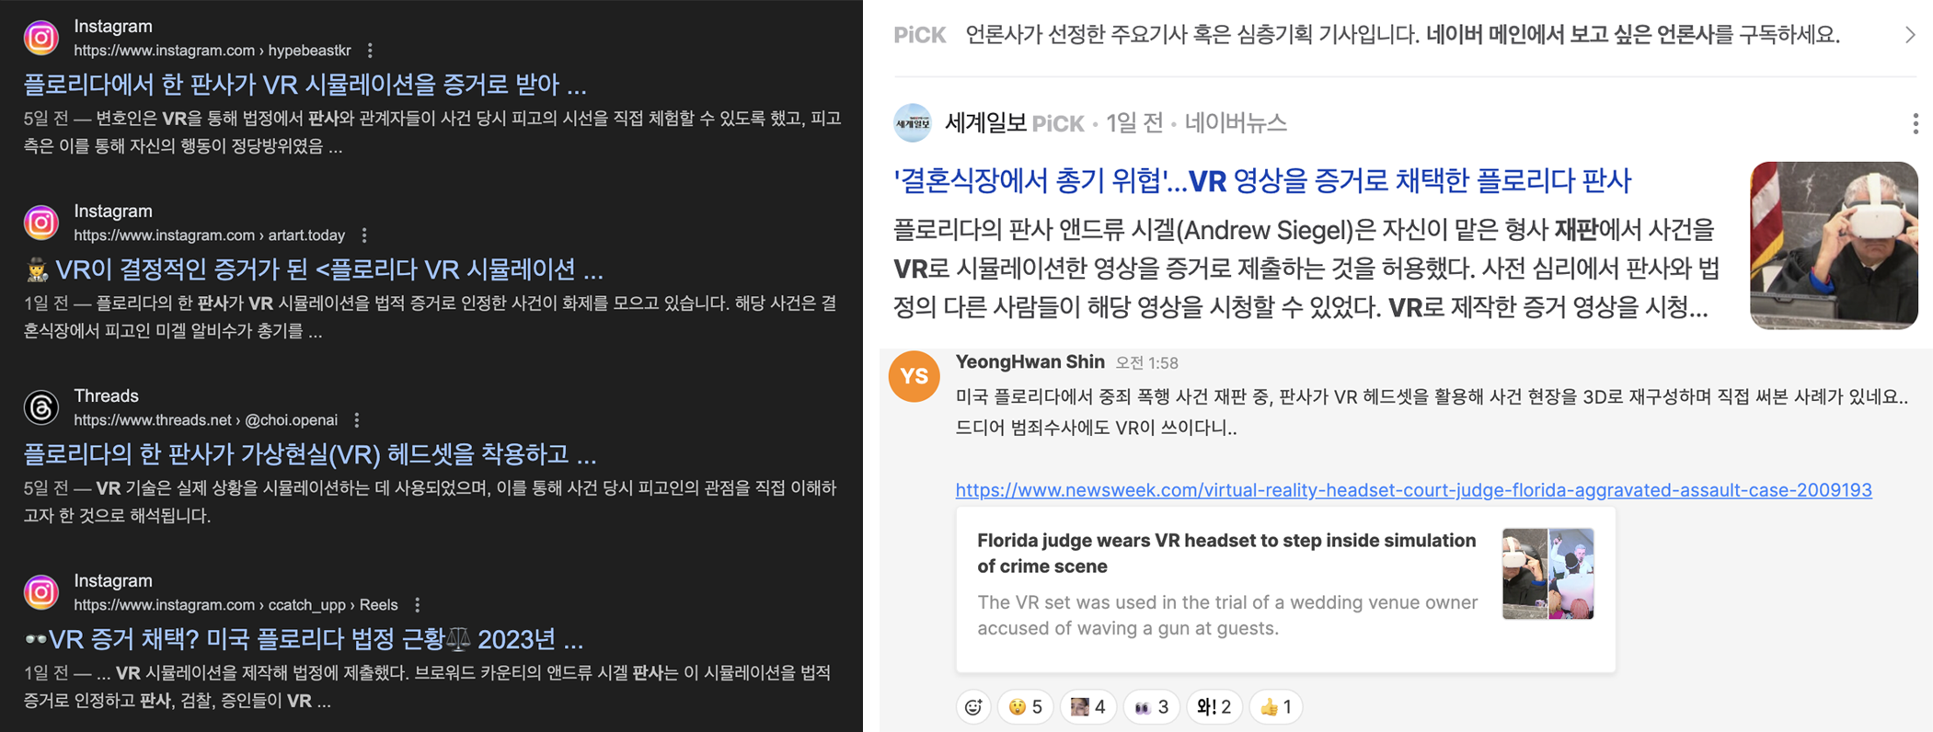This screenshot has height=732, width=1933.
Task: Click the PiCK badge next to 세계일보
Action: (1058, 124)
